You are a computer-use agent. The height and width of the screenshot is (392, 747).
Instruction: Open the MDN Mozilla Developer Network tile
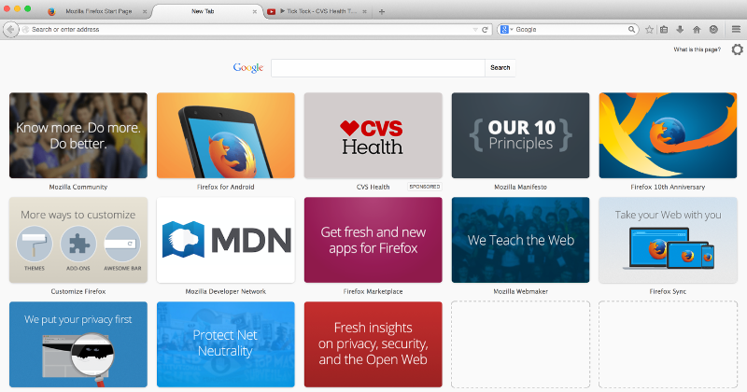coord(226,240)
